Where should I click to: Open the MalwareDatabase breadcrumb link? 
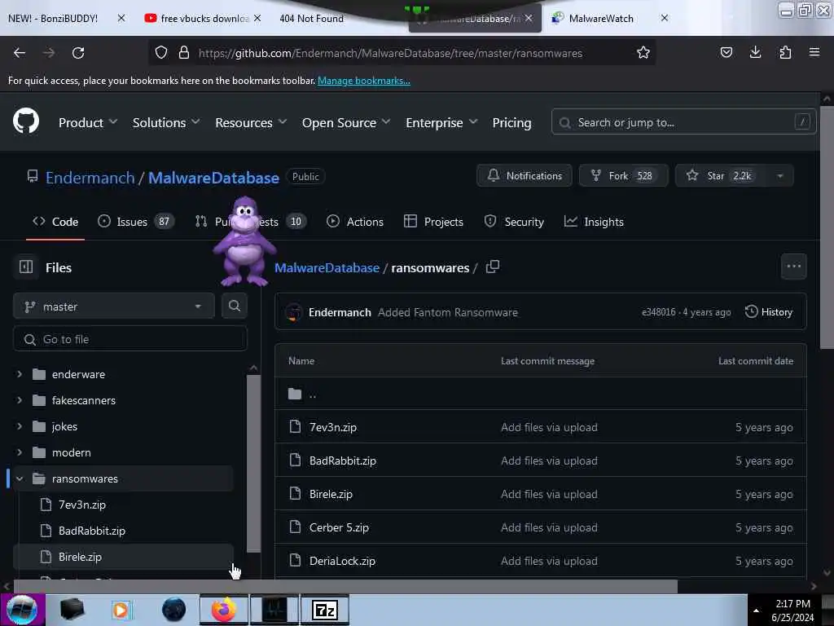[x=327, y=267]
